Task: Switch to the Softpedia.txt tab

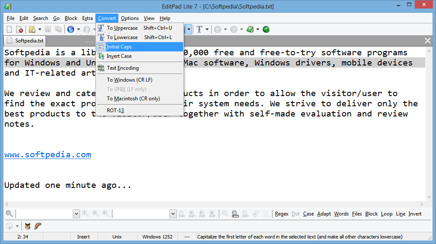Action: point(25,41)
